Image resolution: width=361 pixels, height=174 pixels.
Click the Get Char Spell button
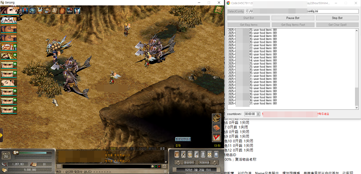(337, 25)
